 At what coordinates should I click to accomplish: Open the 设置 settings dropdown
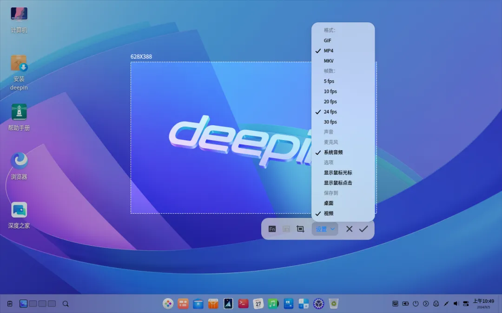pos(325,229)
